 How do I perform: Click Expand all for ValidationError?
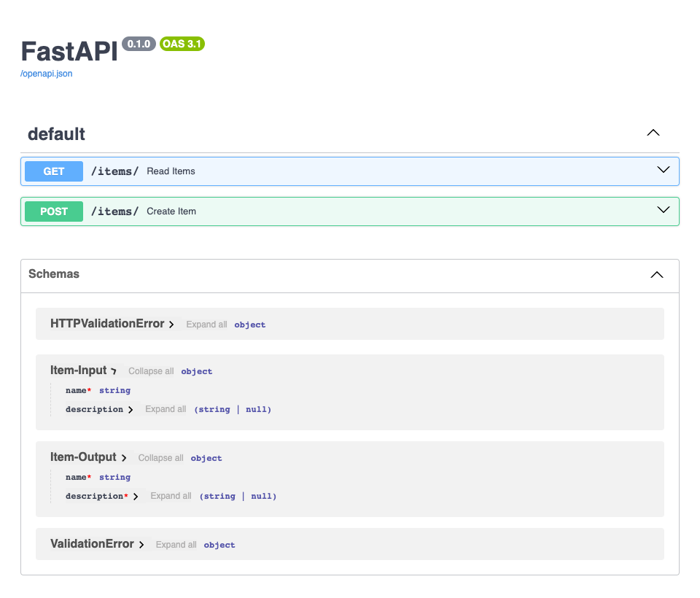176,545
